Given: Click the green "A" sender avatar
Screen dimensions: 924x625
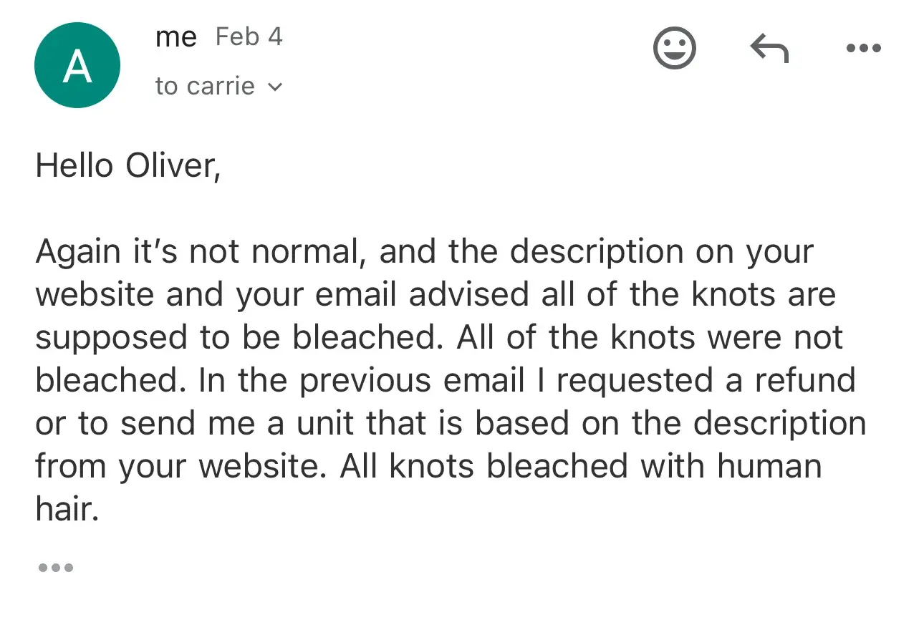Looking at the screenshot, I should pyautogui.click(x=77, y=66).
